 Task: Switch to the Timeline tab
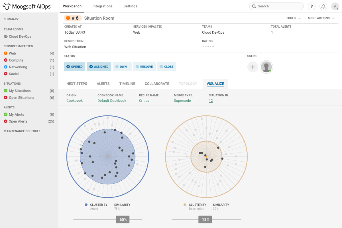(127, 84)
